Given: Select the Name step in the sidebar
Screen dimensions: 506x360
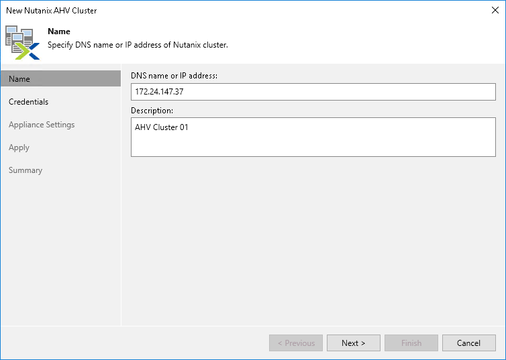Looking at the screenshot, I should pos(60,78).
